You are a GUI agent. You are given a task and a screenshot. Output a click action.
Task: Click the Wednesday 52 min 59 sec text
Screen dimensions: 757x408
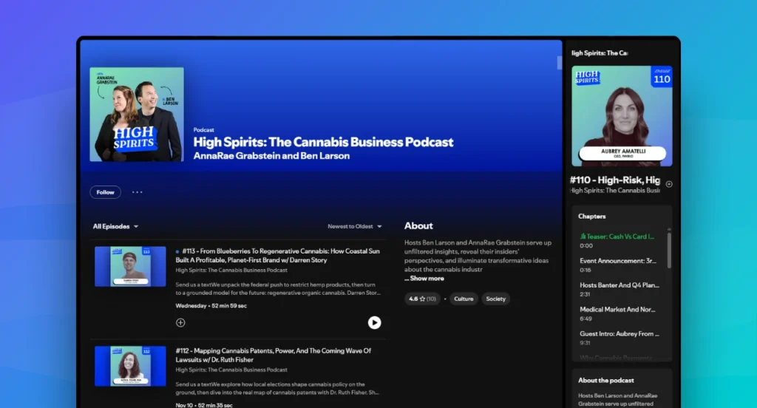tap(211, 306)
